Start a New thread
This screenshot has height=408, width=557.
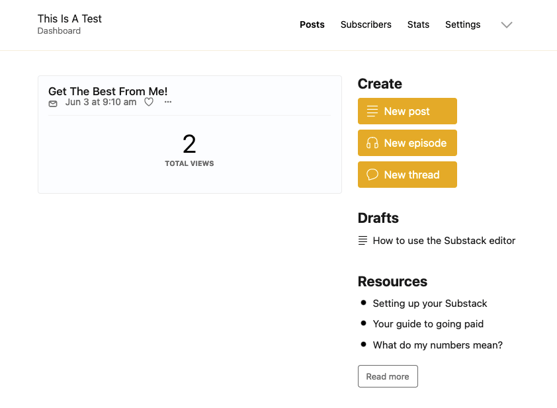pos(411,175)
